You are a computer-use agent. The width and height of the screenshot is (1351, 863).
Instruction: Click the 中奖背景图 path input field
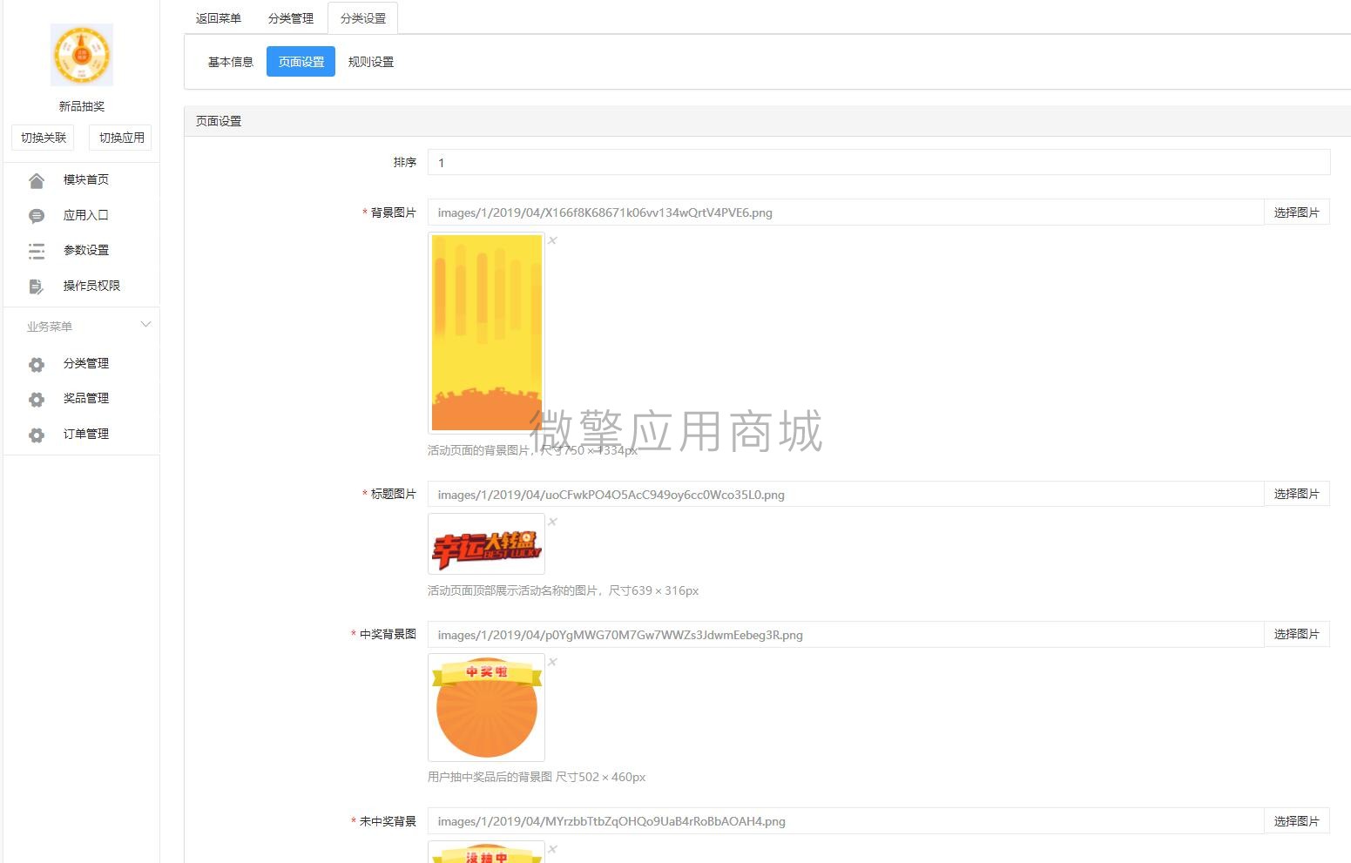point(846,635)
